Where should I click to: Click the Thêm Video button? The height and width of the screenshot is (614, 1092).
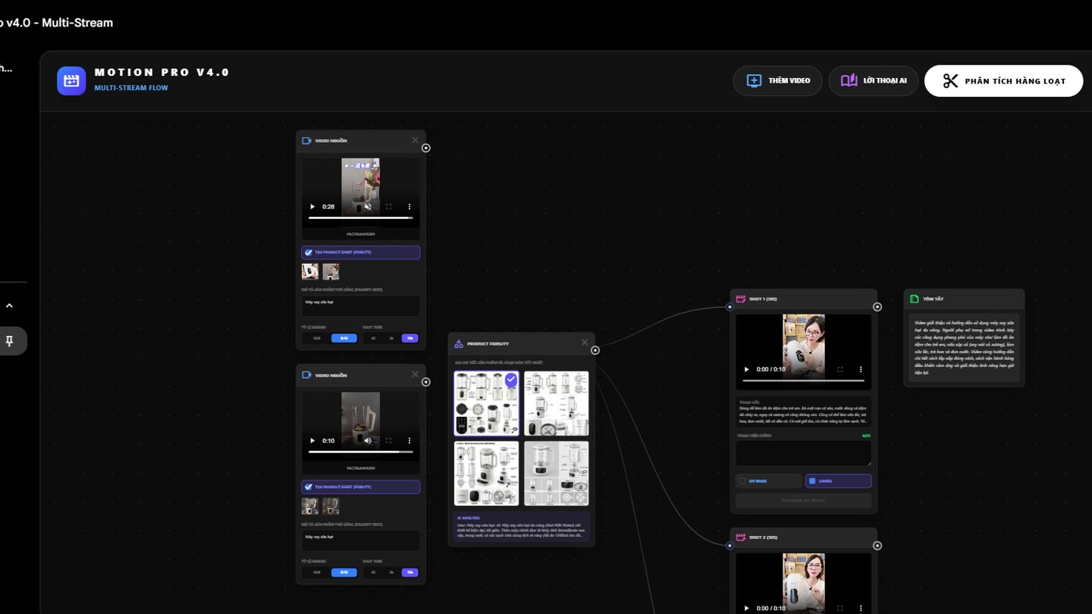click(777, 80)
